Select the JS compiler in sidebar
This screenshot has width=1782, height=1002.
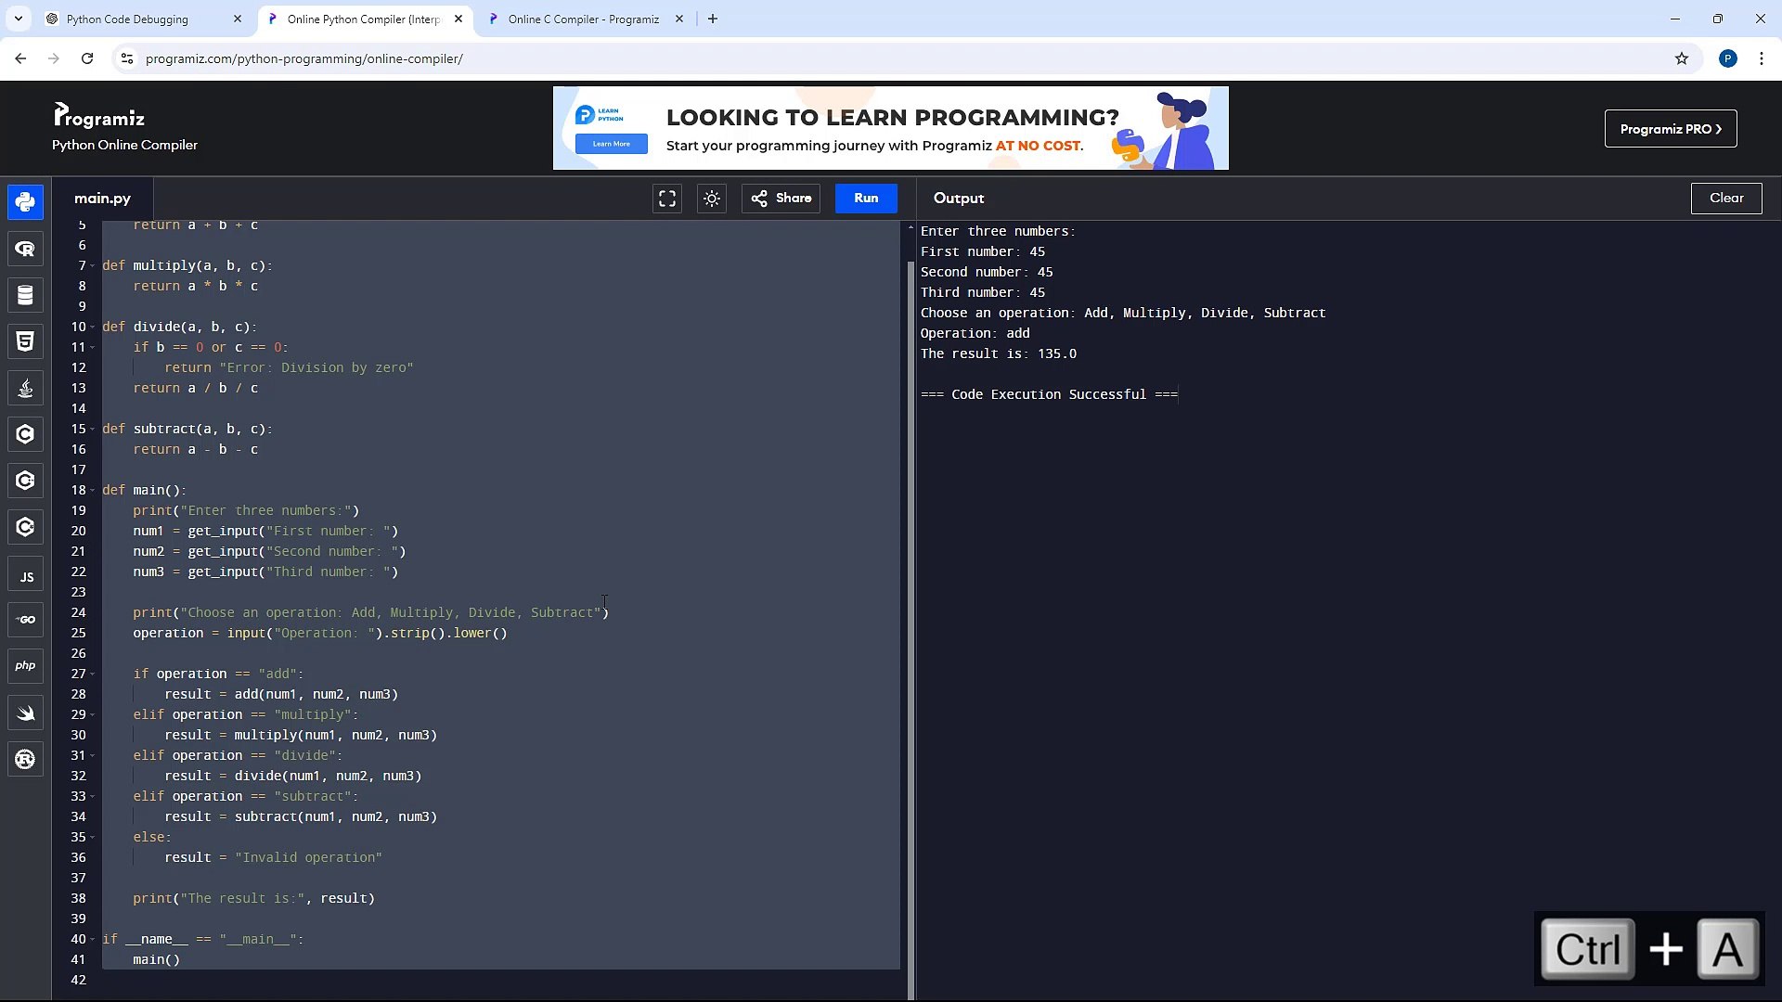24,574
